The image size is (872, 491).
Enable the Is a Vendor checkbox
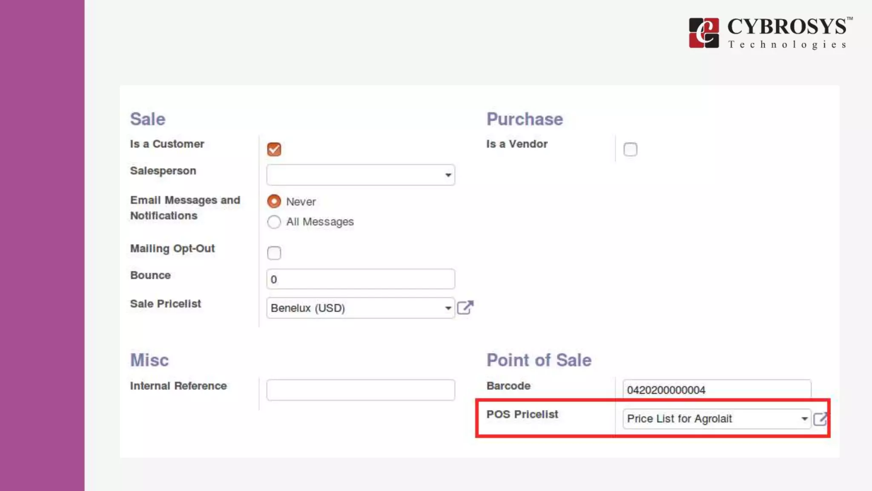pos(630,149)
